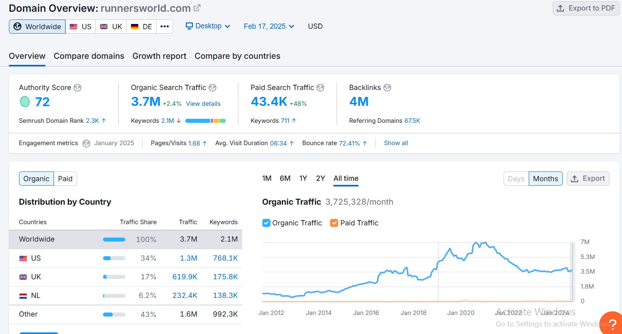This screenshot has height=334, width=622.
Task: Click the keywords distribution color bar
Action: [x=205, y=121]
